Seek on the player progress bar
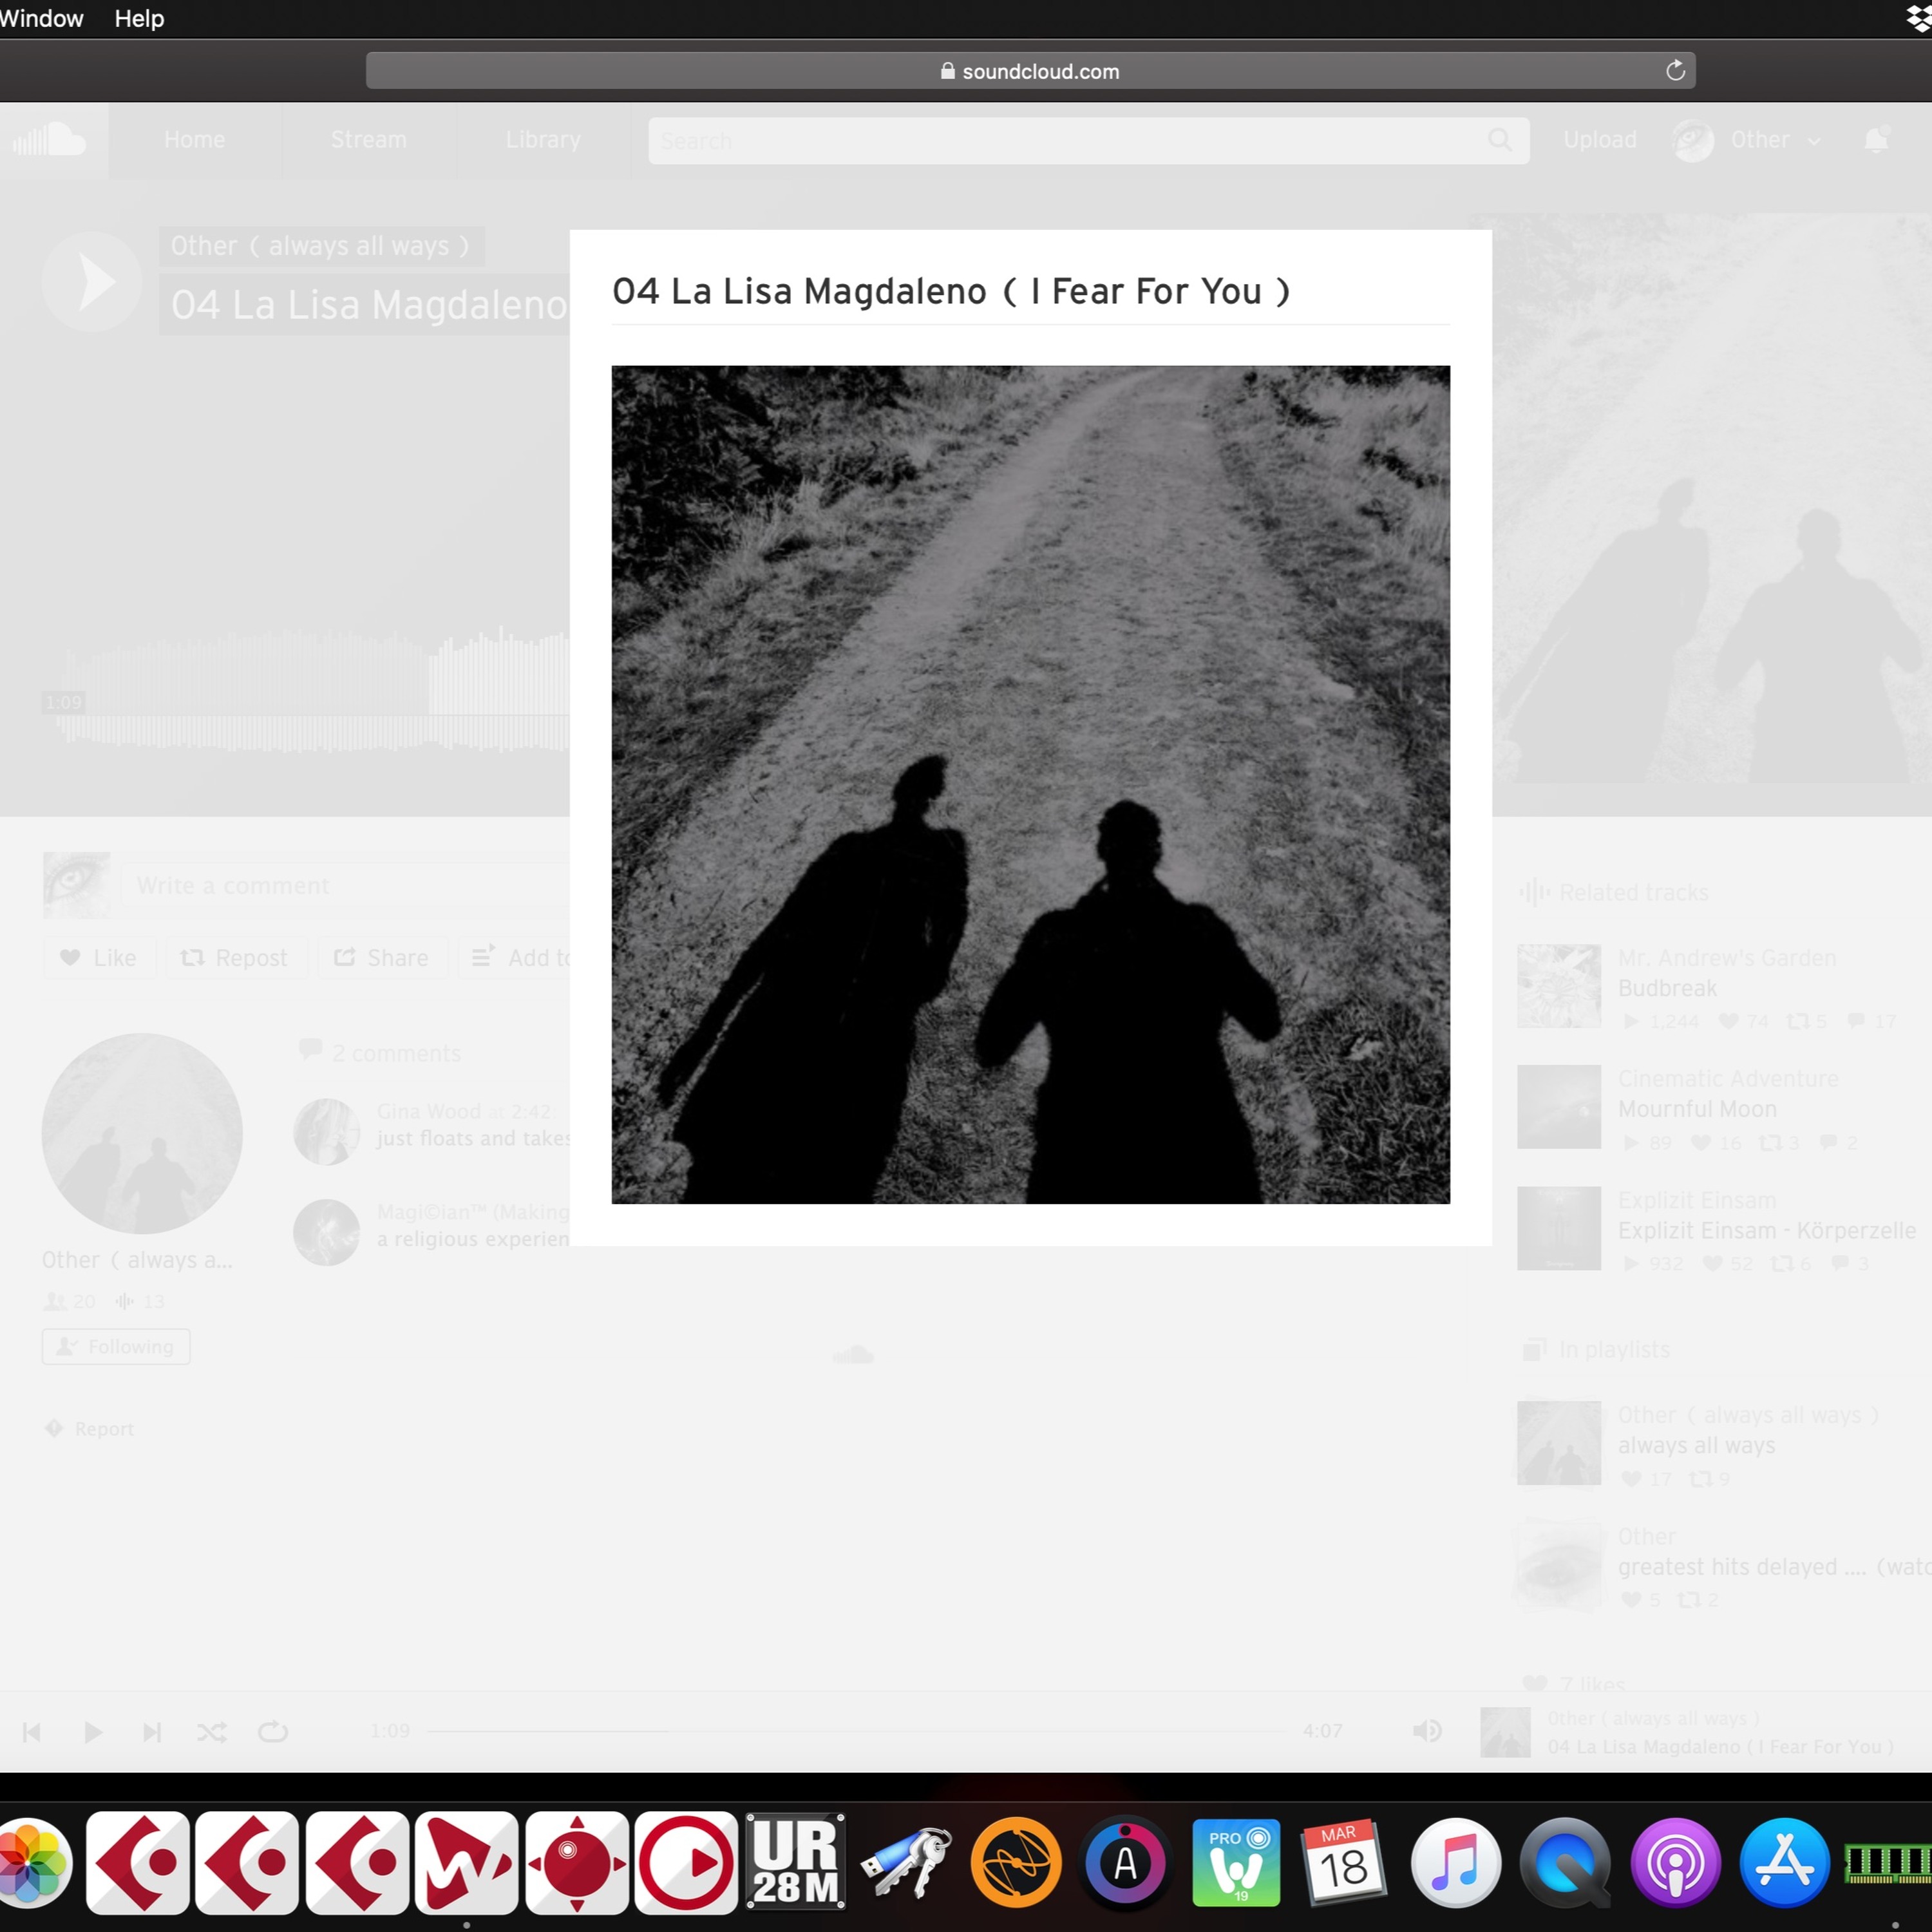 (856, 1730)
